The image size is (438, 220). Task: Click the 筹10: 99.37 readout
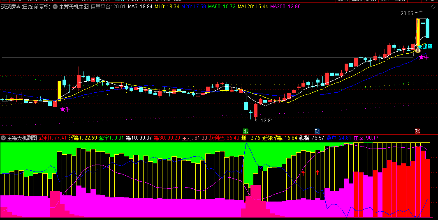pos(139,138)
